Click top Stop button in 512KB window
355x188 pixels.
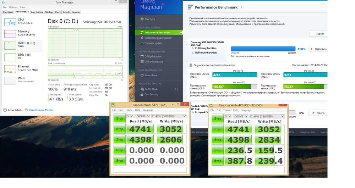(120, 118)
